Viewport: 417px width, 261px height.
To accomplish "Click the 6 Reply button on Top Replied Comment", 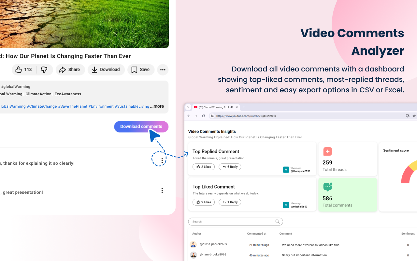I will (x=230, y=167).
